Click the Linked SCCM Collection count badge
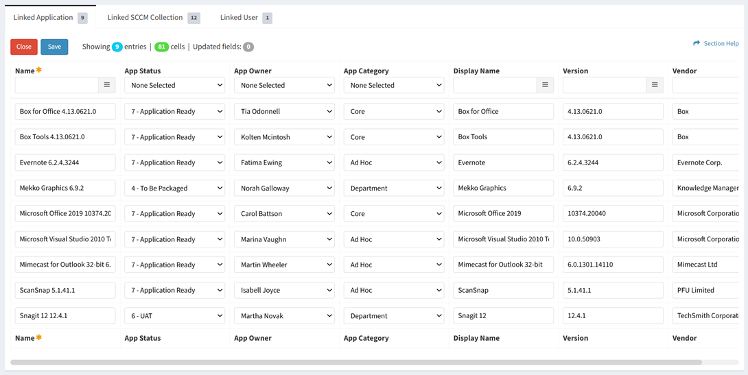 point(194,18)
